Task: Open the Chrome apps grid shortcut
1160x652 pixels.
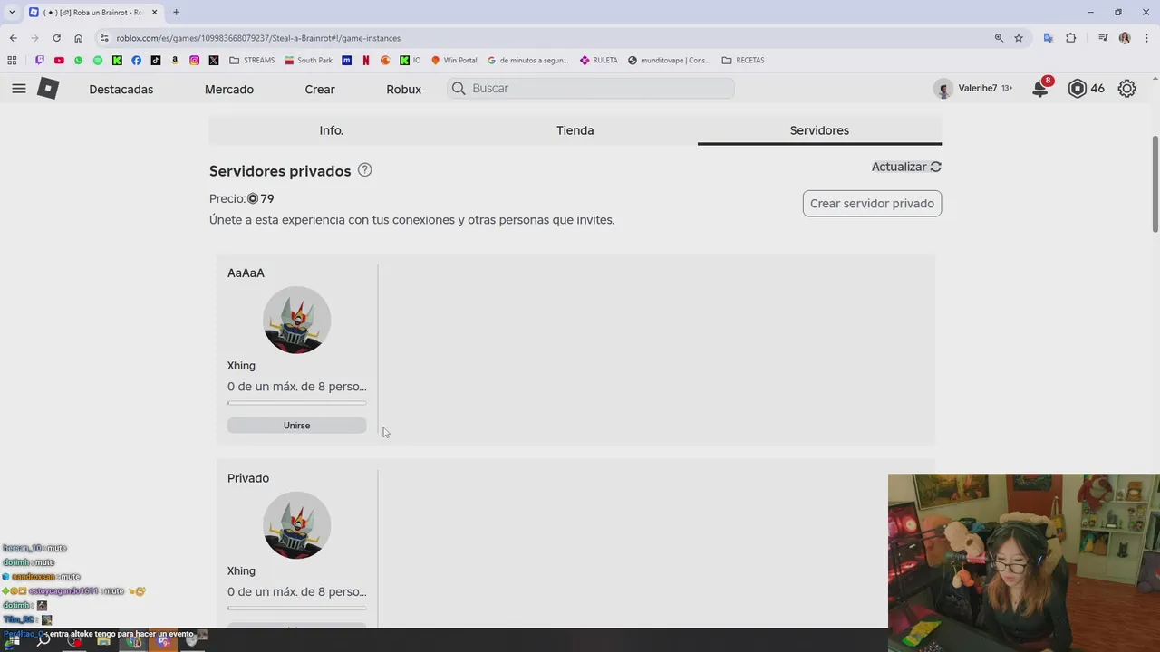Action: [x=12, y=61]
